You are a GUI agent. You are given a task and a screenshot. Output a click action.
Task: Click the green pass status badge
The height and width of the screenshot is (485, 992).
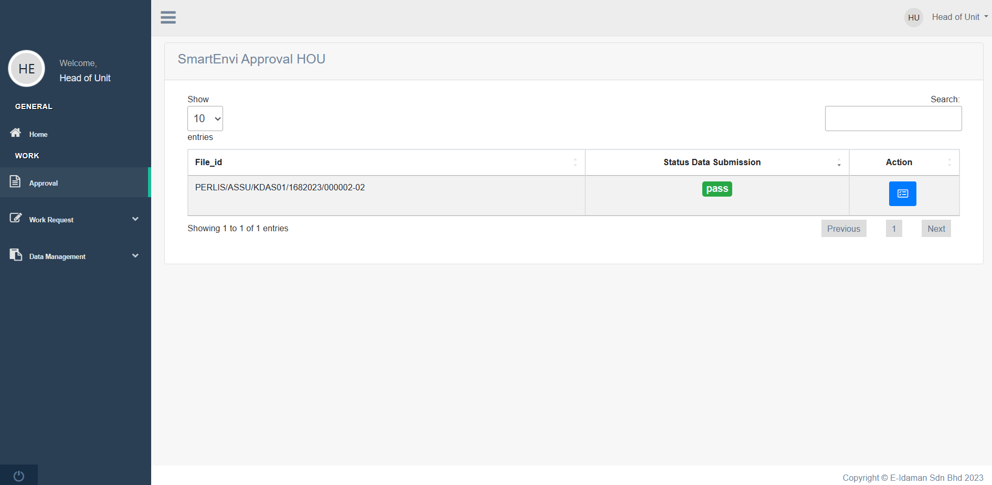coord(717,189)
